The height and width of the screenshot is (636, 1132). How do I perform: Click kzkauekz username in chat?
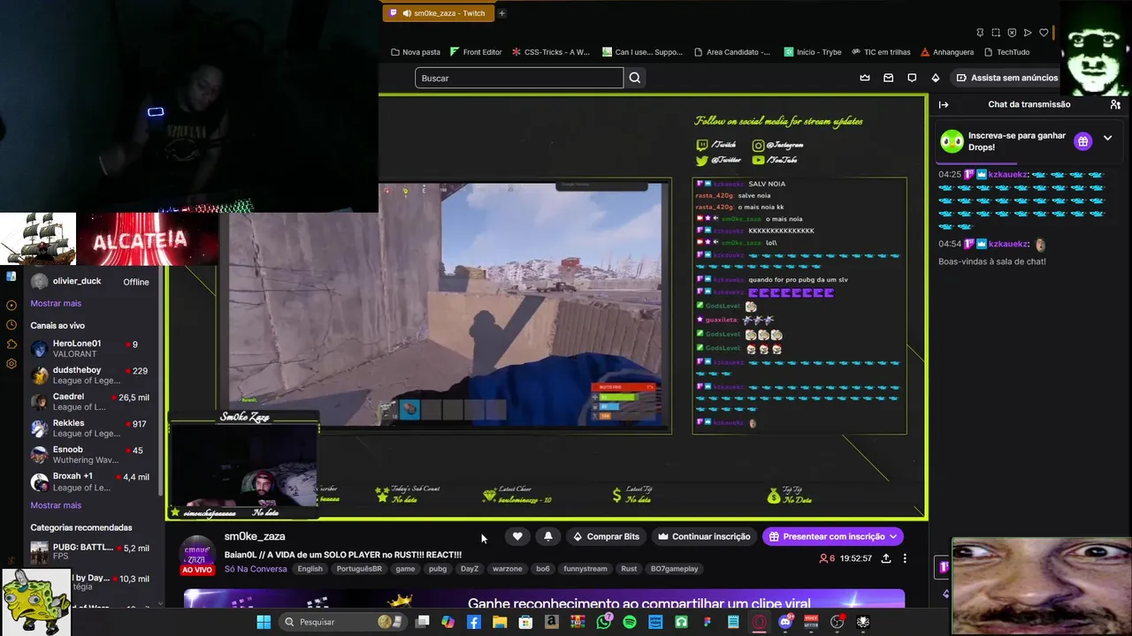(1008, 175)
